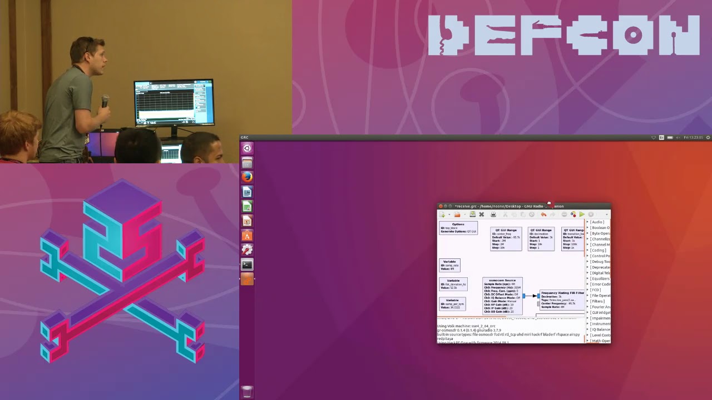The width and height of the screenshot is (712, 400).
Task: Click the save flow graph icon
Action: coord(472,214)
